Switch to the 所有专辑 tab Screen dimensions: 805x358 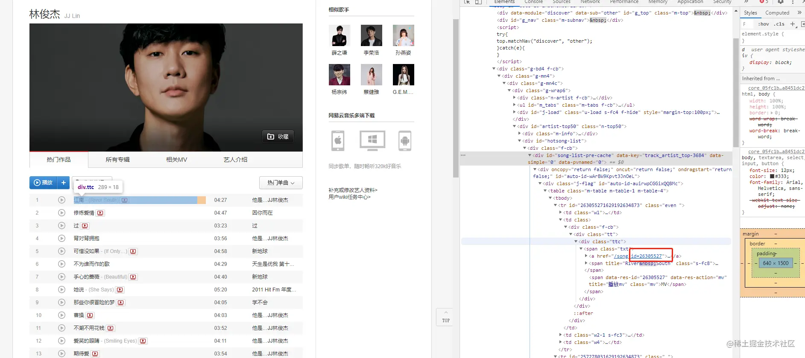click(x=117, y=160)
